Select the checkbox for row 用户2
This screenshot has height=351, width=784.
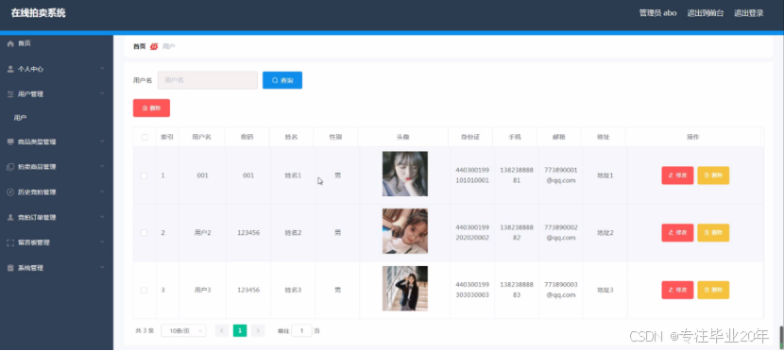[144, 233]
